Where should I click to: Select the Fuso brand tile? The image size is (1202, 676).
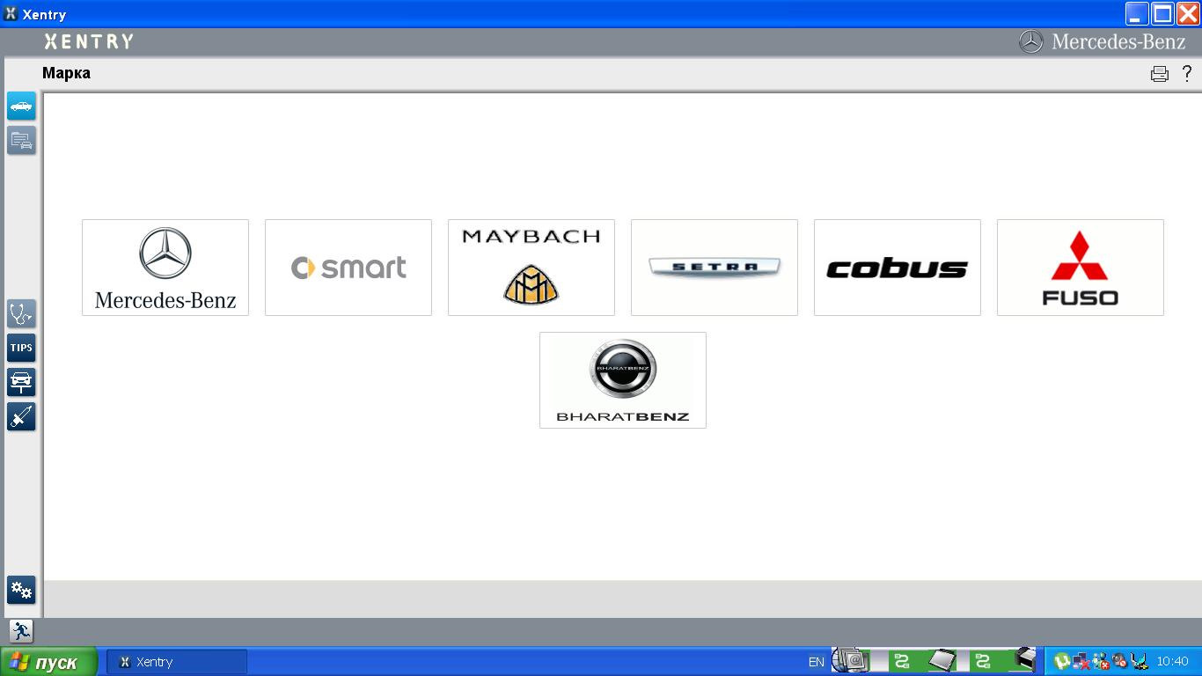[1081, 268]
